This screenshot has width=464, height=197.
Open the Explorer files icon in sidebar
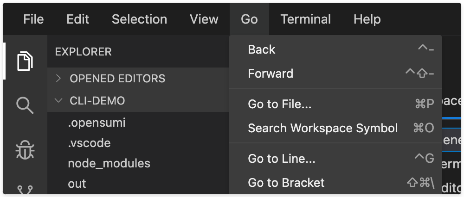tap(25, 61)
